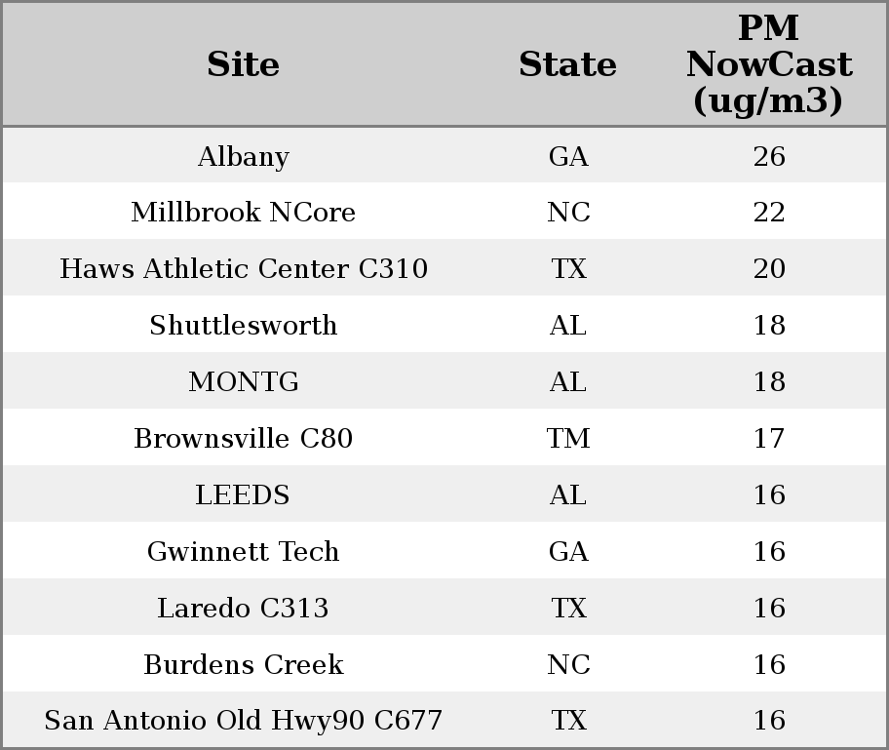The height and width of the screenshot is (750, 889).
Task: Click the Site column header
Action: pyautogui.click(x=244, y=64)
